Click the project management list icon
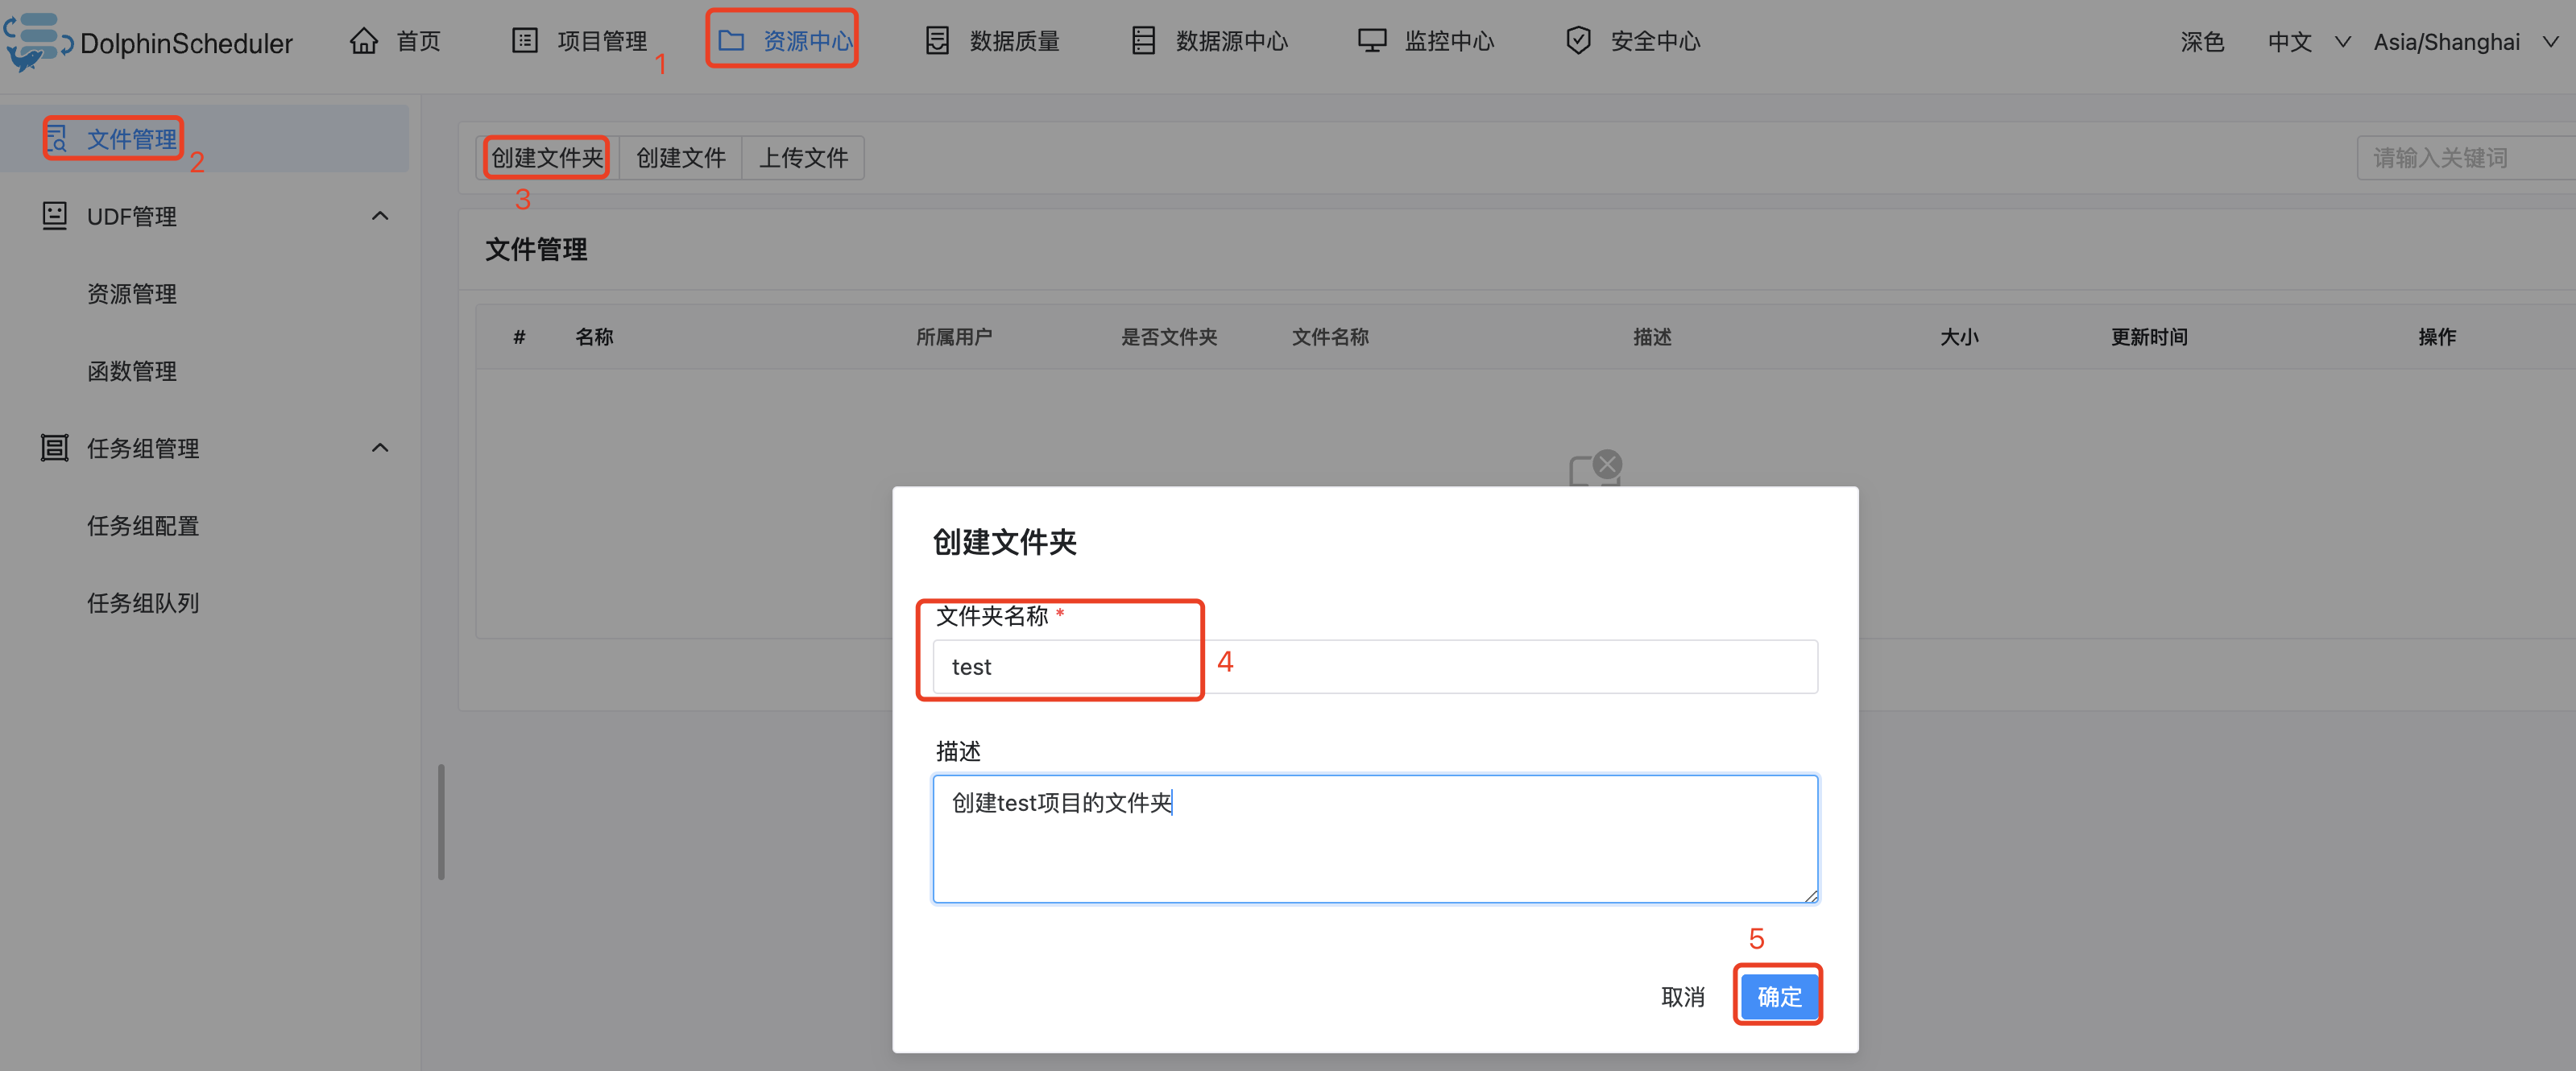The height and width of the screenshot is (1071, 2576). 525,41
